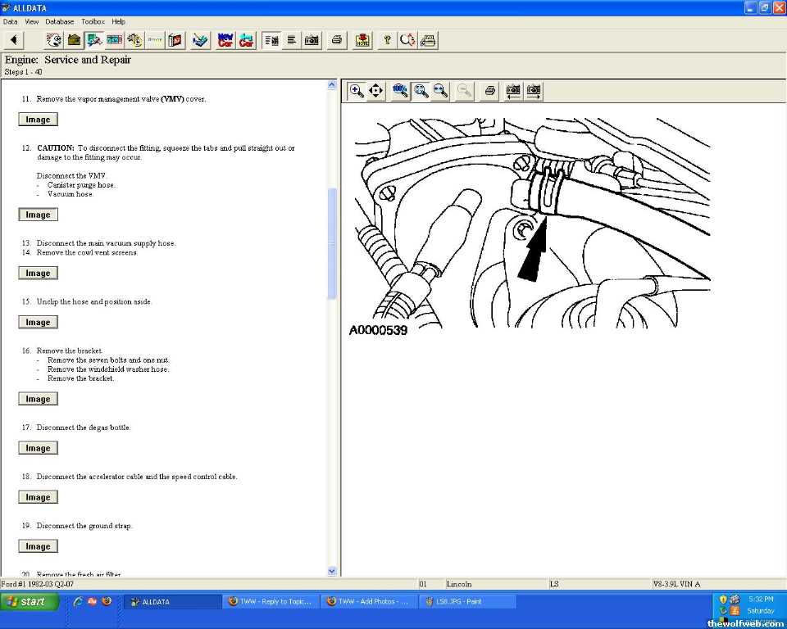The height and width of the screenshot is (629, 787).
Task: Click the main toolbar printer icon
Action: click(336, 40)
